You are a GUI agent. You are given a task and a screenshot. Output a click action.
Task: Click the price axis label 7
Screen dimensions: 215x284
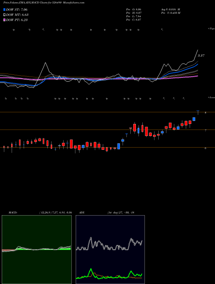point(206,130)
